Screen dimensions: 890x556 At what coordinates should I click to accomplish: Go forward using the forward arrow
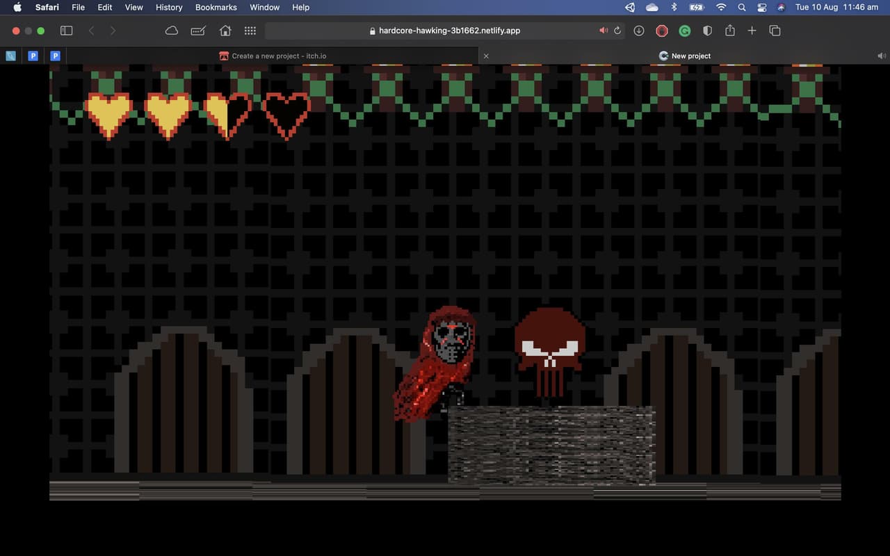113,31
